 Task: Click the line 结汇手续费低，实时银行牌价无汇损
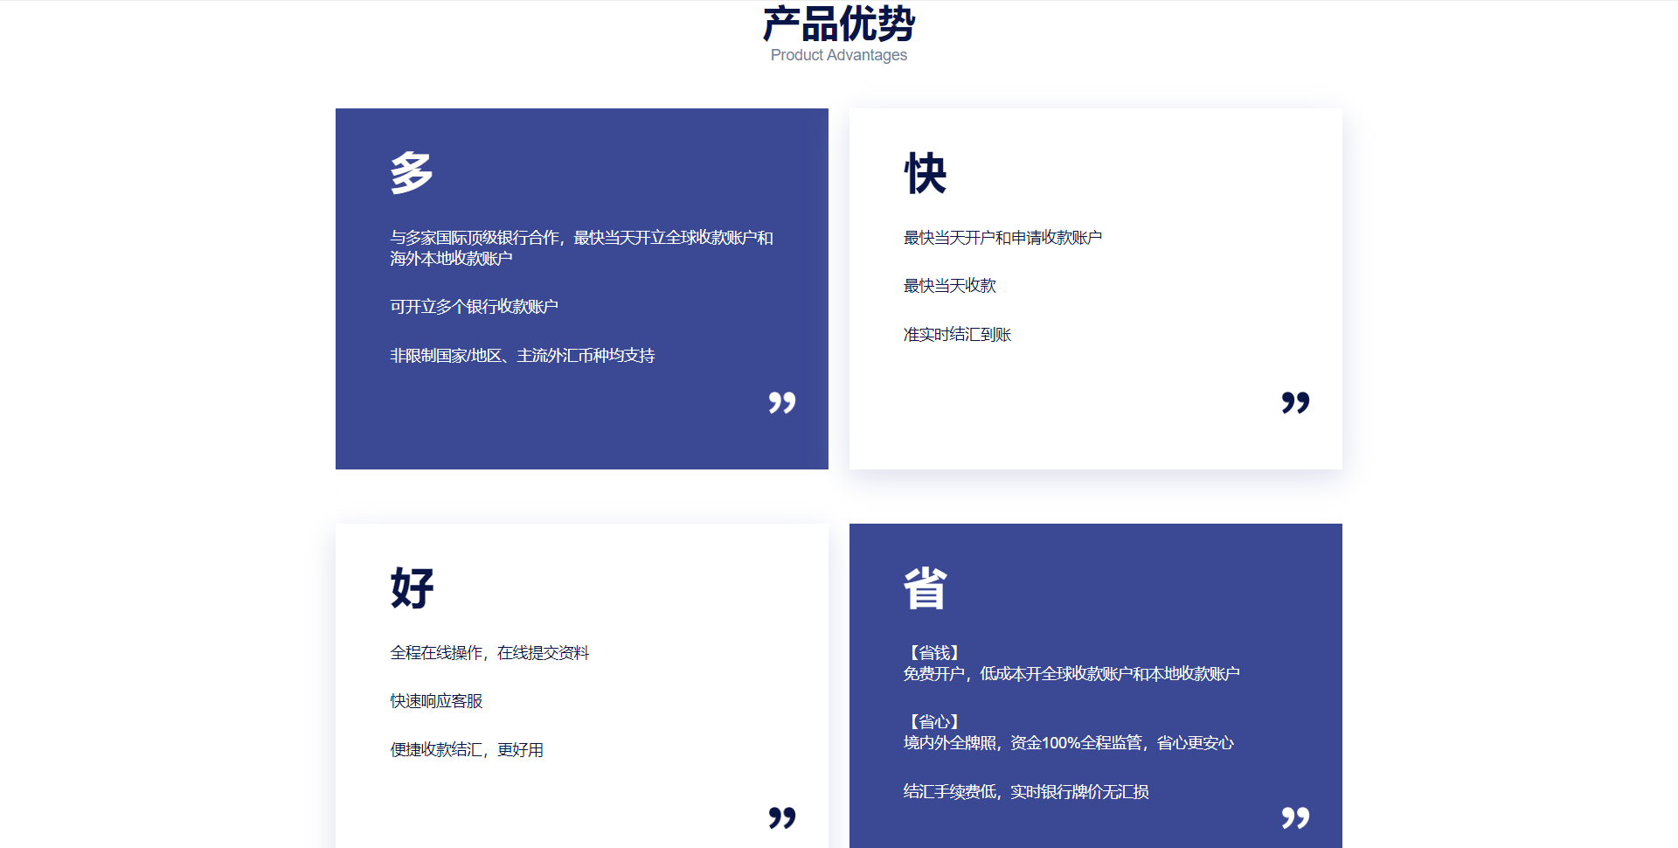point(1026,792)
